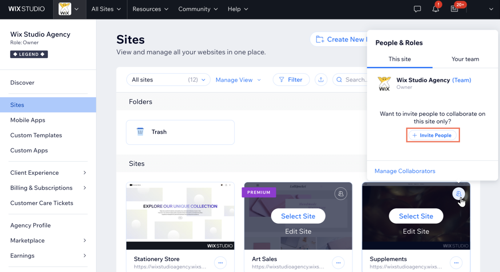
Task: Click into the Search sites field
Action: coord(354,80)
